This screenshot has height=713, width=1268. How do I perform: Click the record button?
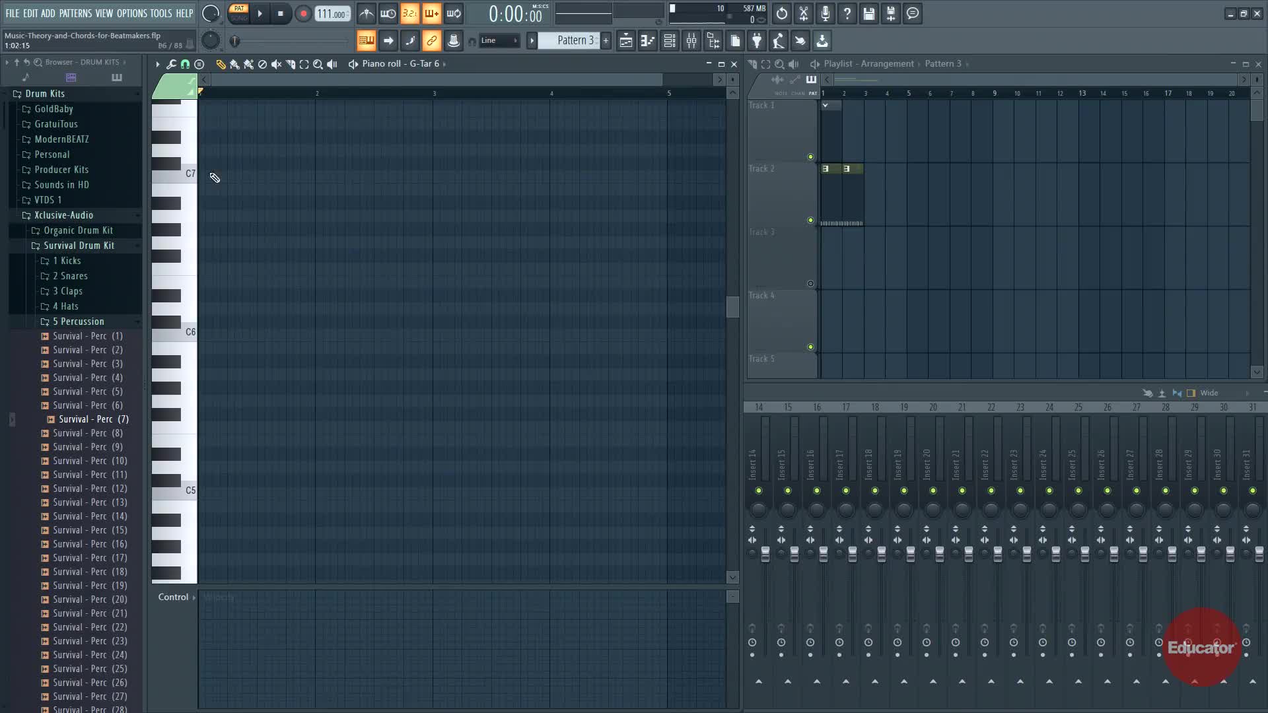pyautogui.click(x=303, y=13)
